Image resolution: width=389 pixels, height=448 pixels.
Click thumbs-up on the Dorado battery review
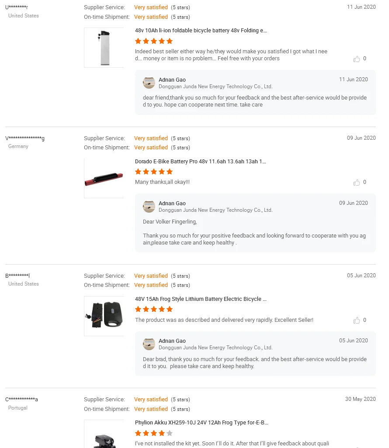(357, 183)
